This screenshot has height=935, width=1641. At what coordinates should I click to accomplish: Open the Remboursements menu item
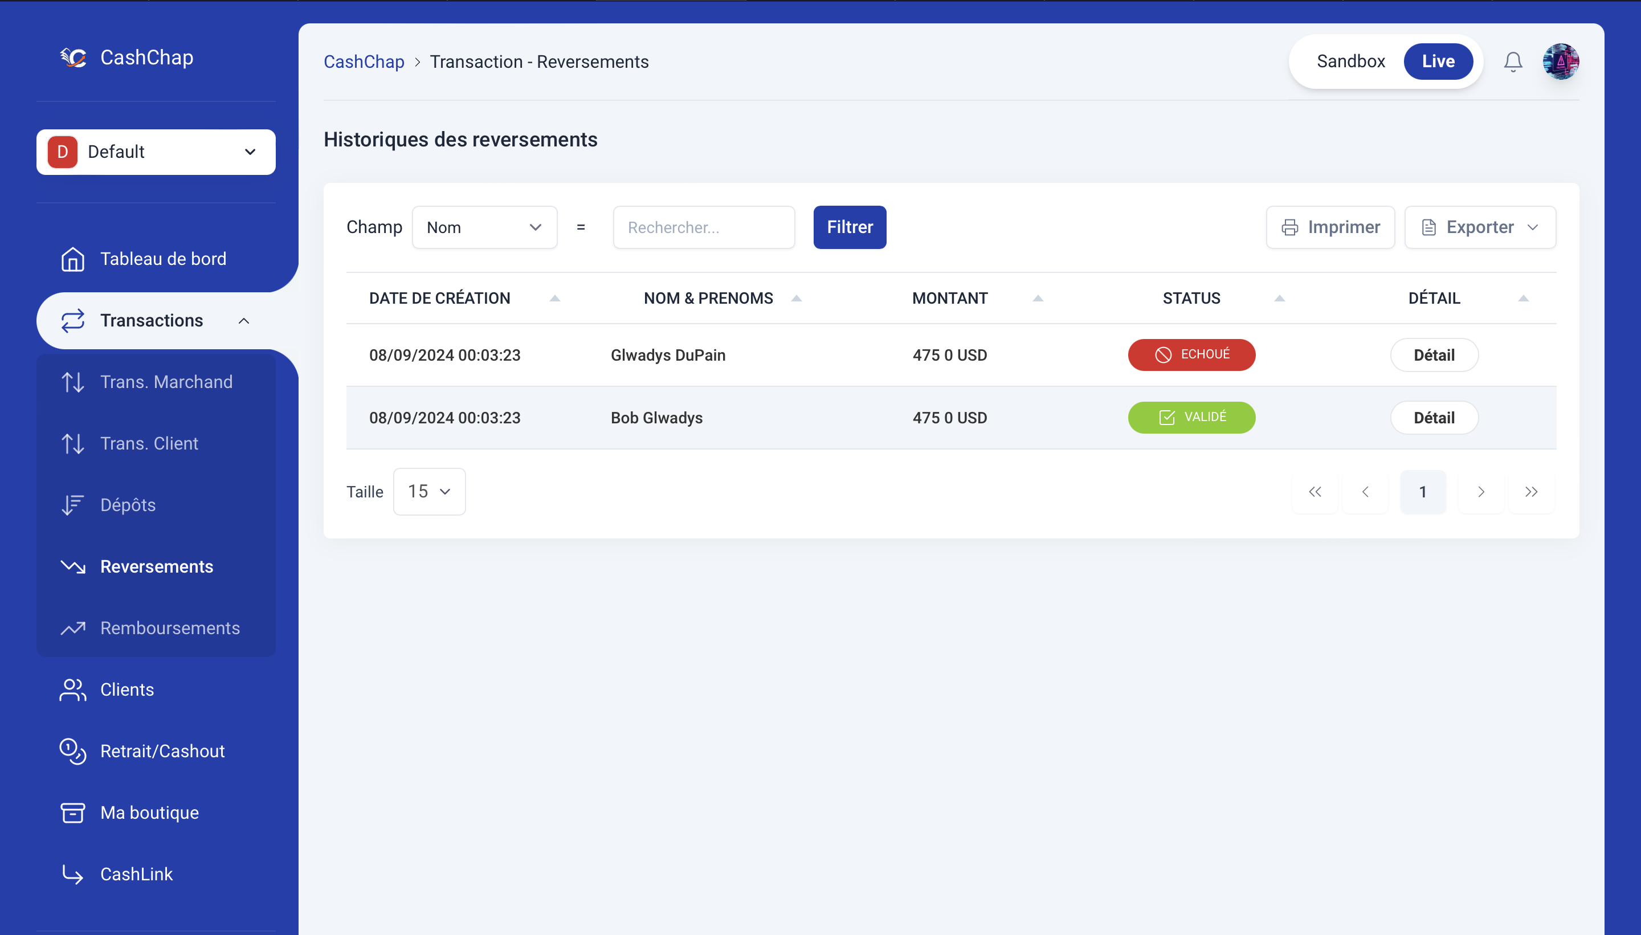click(x=169, y=628)
